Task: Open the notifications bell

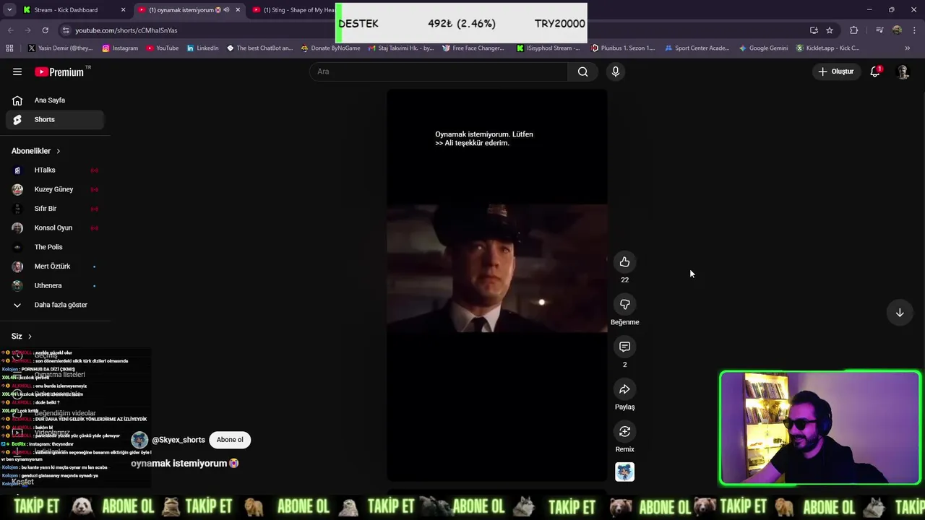Action: (x=875, y=71)
